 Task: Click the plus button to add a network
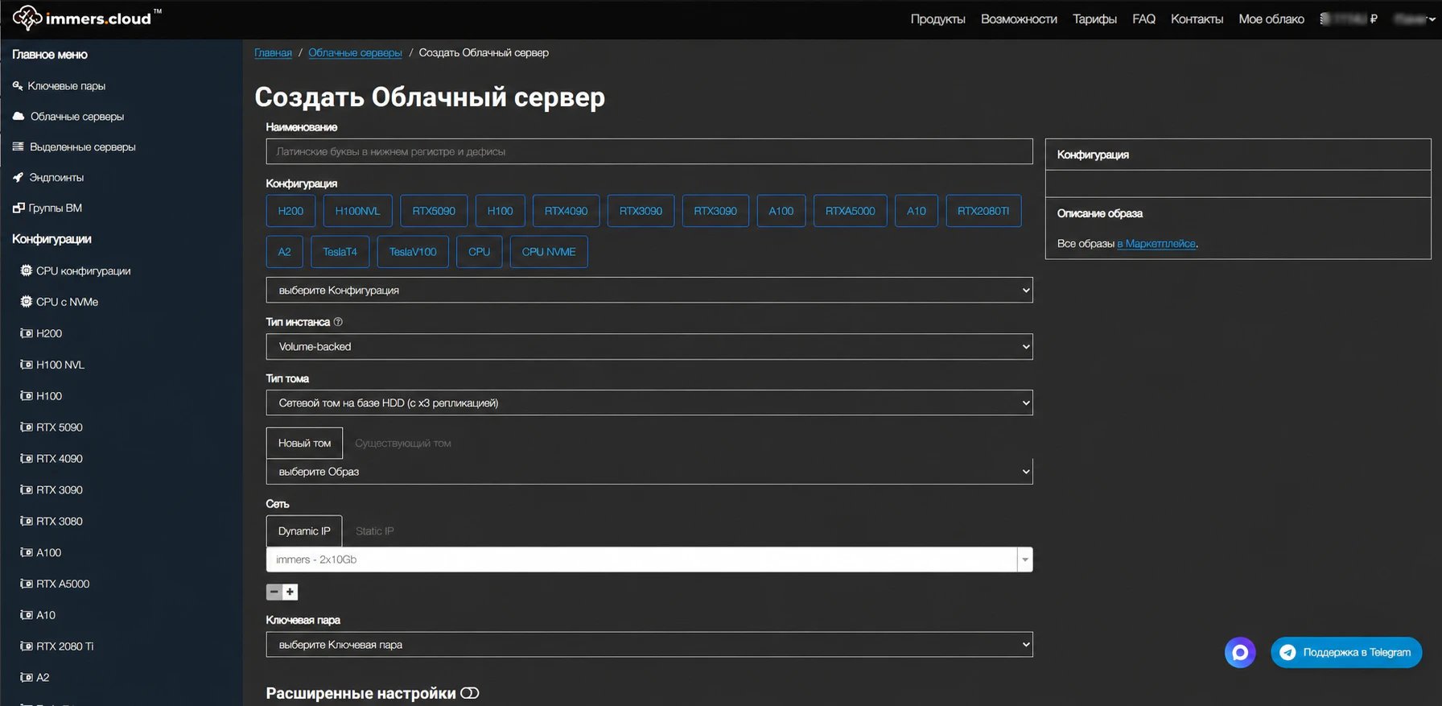(x=290, y=592)
